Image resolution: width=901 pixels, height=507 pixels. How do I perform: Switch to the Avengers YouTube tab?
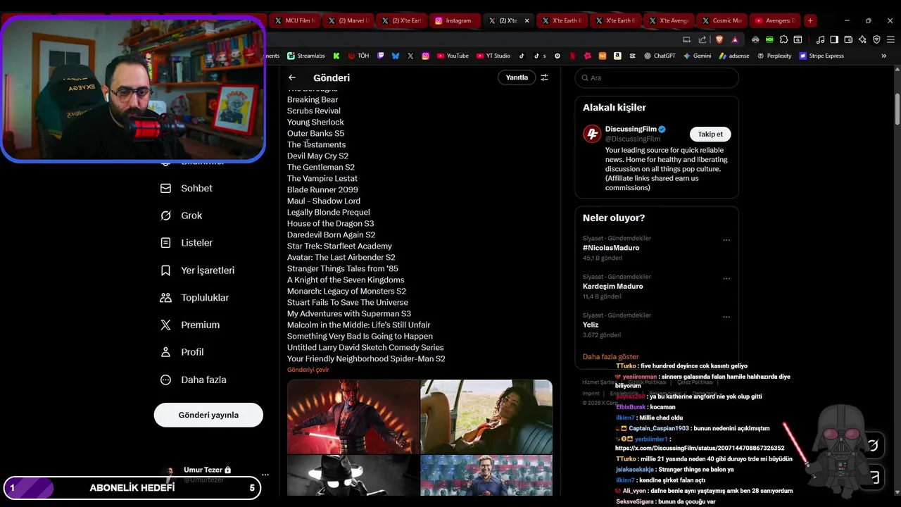[774, 20]
